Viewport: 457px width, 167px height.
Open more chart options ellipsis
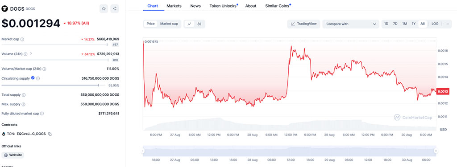point(447,24)
